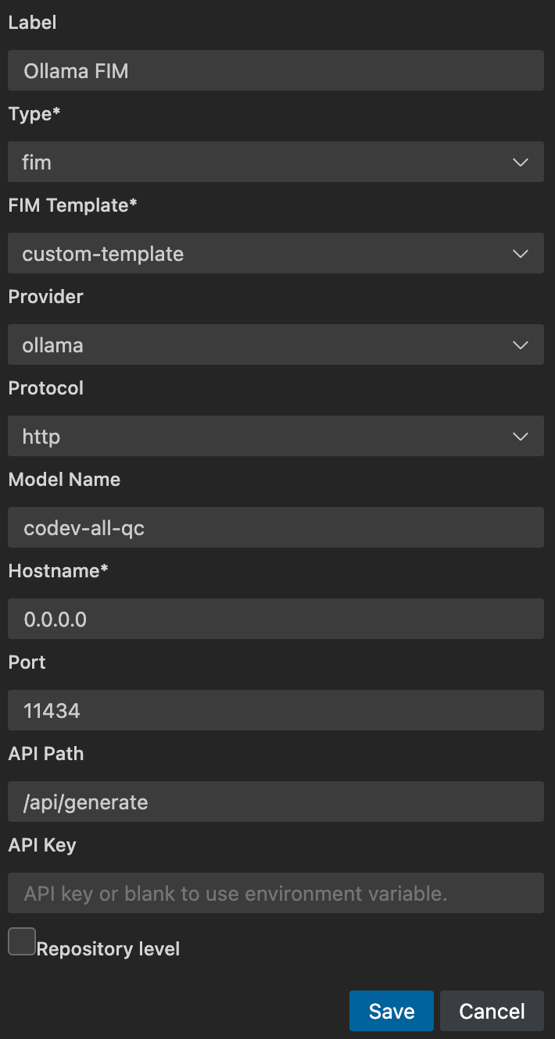Screen dimensions: 555x1039
Task: Open the Protocol dropdown showing http
Action: tap(258, 437)
